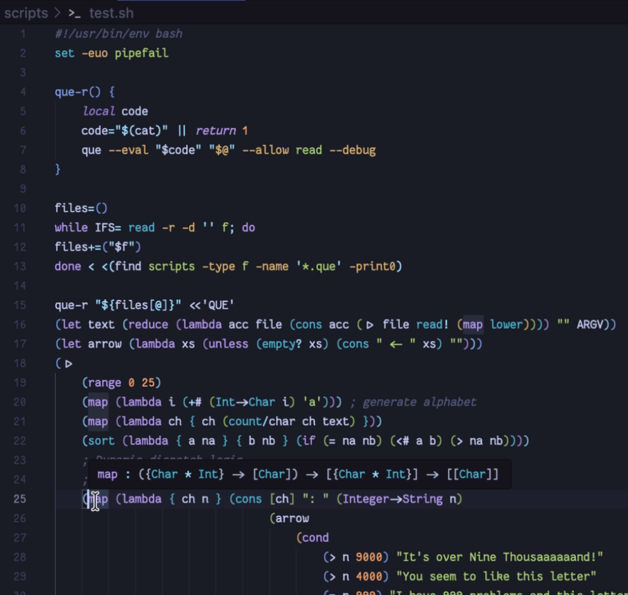Click the '--allow' flag on line 7
The width and height of the screenshot is (628, 595).
pyautogui.click(x=266, y=150)
